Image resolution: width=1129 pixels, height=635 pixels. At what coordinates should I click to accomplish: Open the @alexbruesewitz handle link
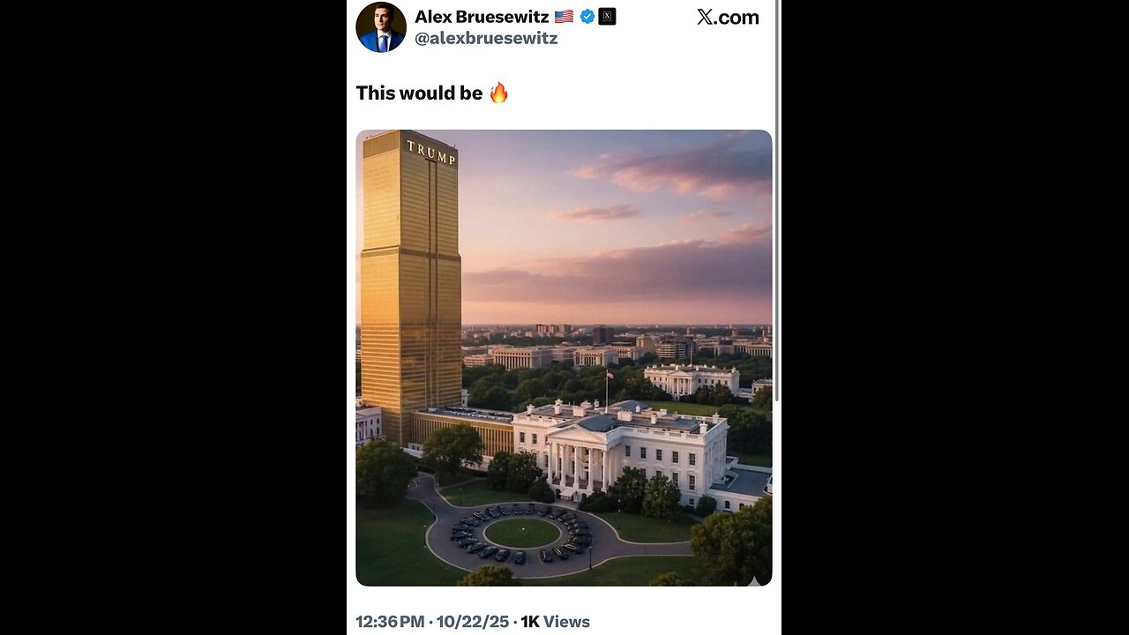coord(486,39)
